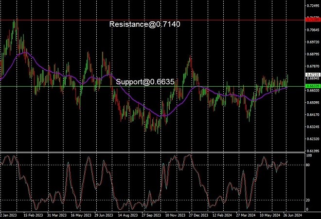Click the Support@0.6635 annotation text
Screen dimensions: 321x219
click(x=145, y=82)
